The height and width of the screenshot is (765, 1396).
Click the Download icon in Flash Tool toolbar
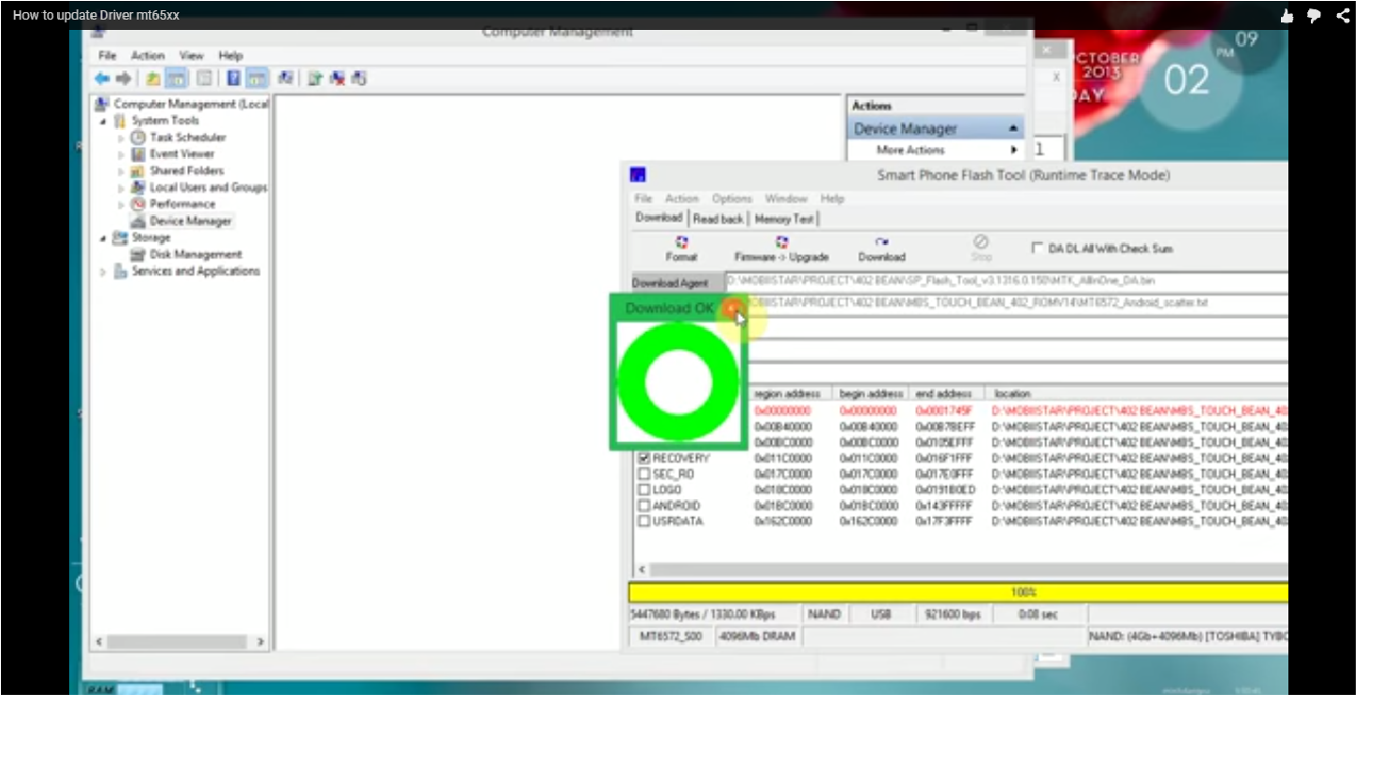point(881,242)
